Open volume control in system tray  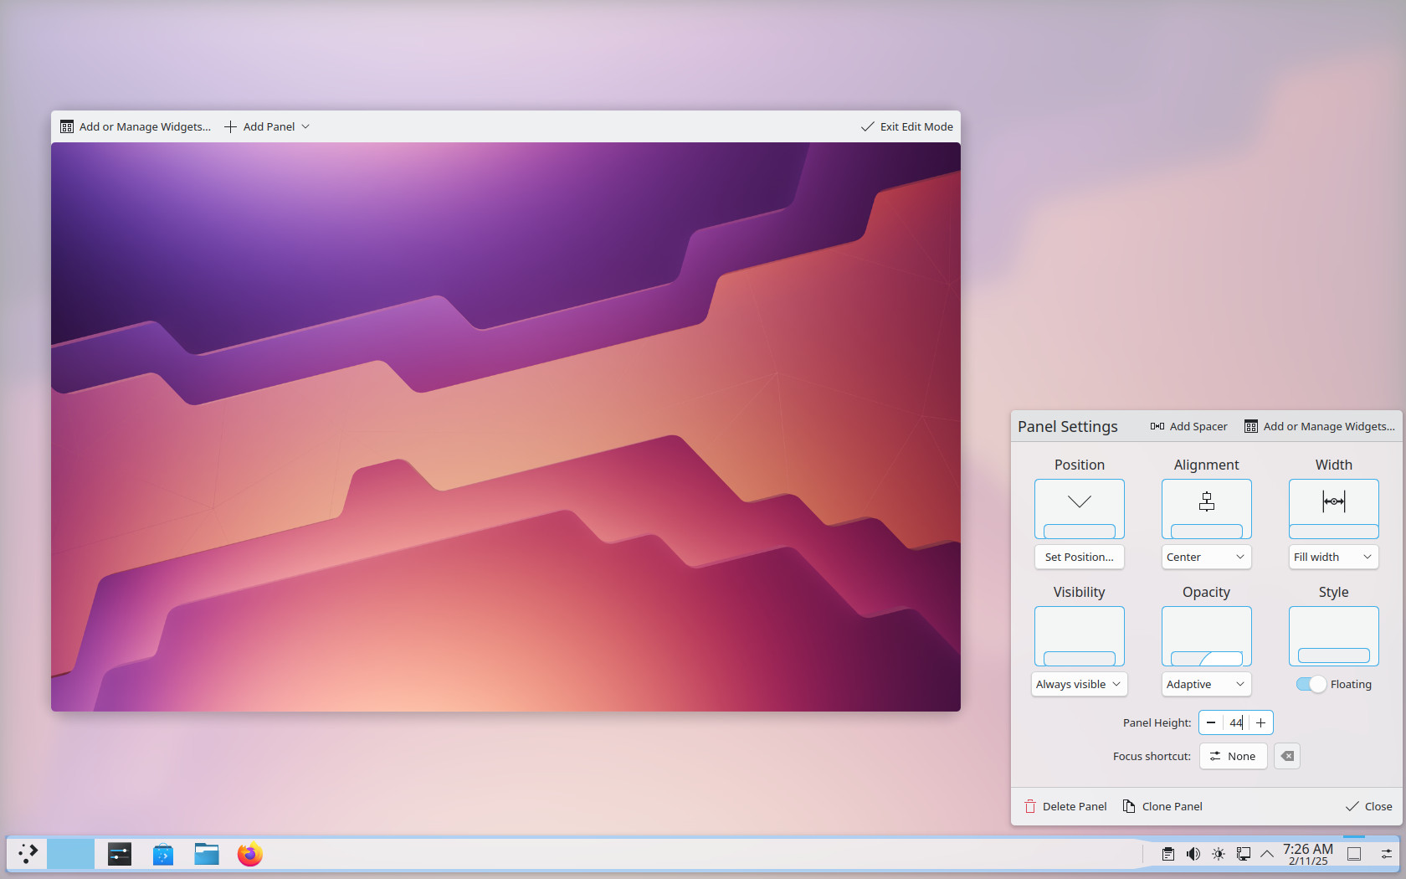point(1193,854)
